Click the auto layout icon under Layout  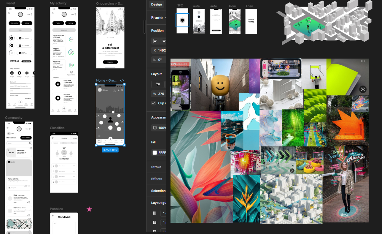[x=158, y=85]
